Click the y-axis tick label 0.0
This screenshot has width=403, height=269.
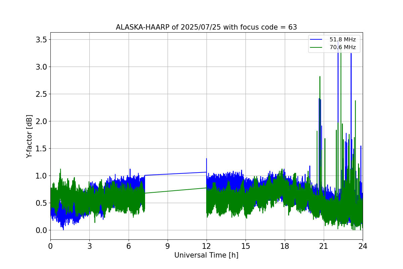pyautogui.click(x=41, y=230)
